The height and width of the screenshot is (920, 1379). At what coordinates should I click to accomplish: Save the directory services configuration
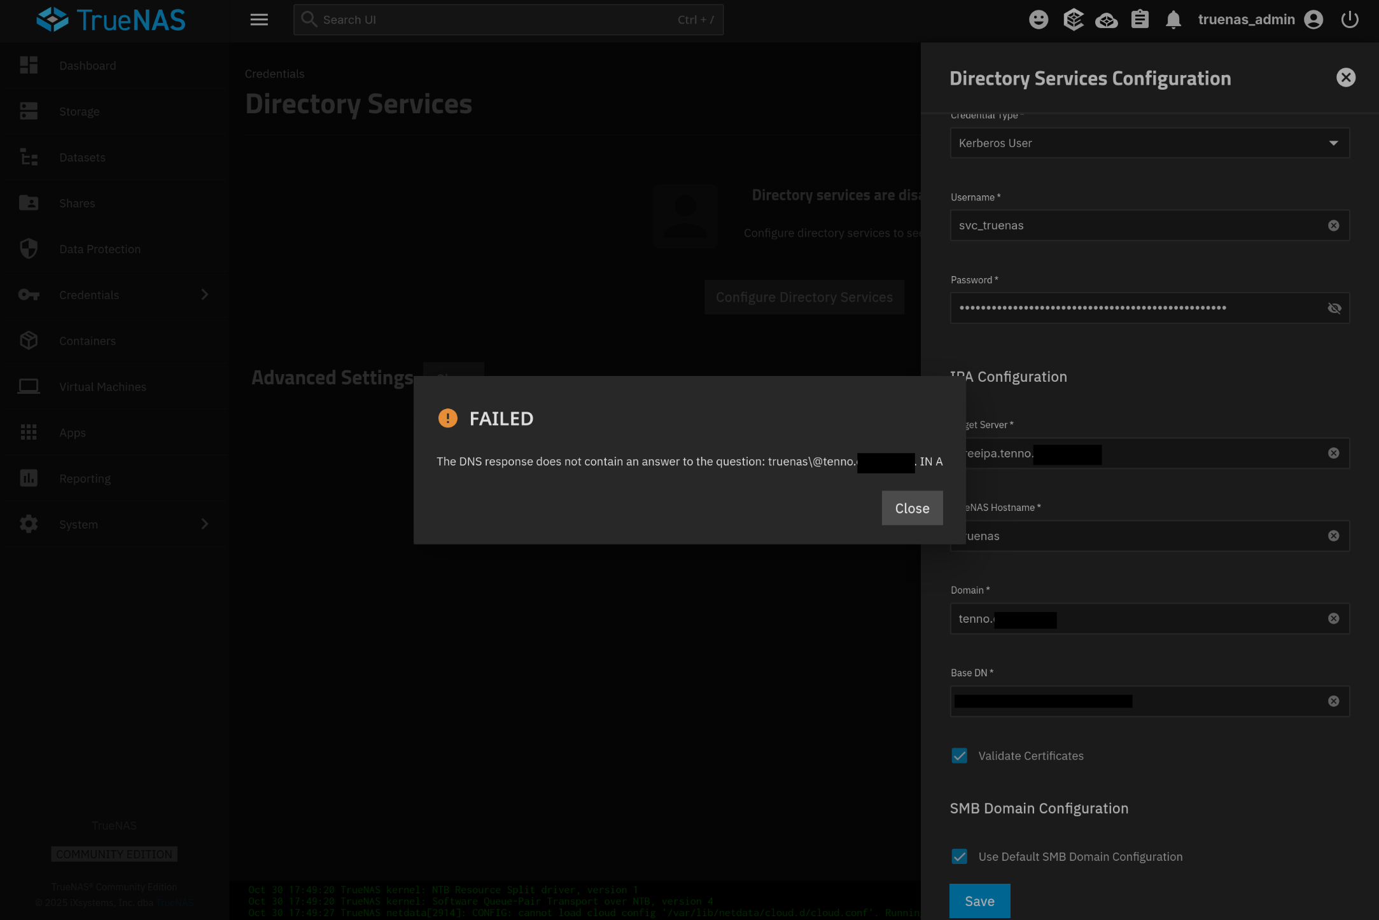coord(979,902)
